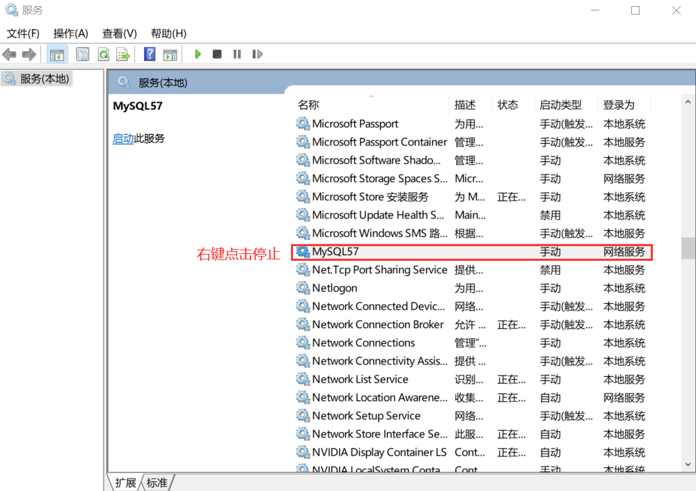Click gear icon beside MySQL57
The image size is (696, 491).
pos(303,252)
